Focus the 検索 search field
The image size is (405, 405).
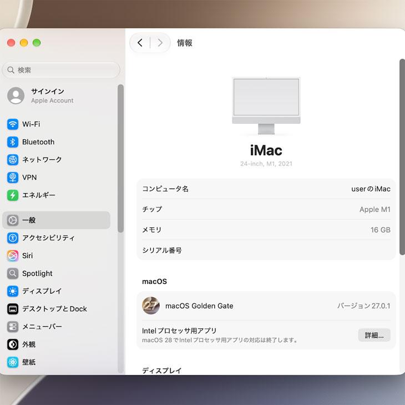coord(61,70)
